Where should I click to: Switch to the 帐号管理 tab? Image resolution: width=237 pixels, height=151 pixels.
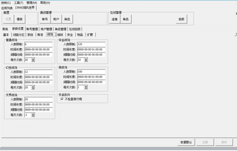click(32, 29)
